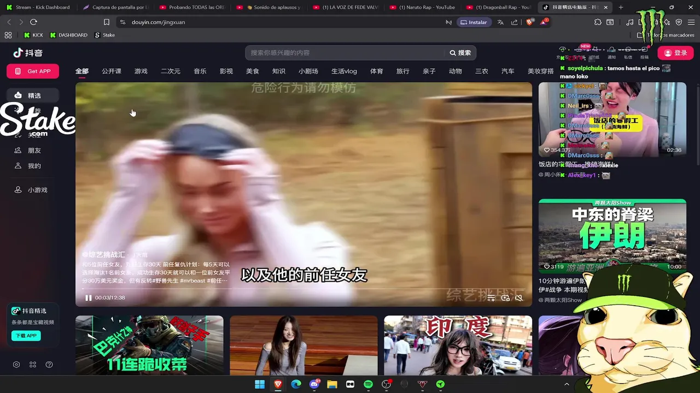Open 精选 in the left sidebar
The height and width of the screenshot is (393, 700).
[x=33, y=96]
